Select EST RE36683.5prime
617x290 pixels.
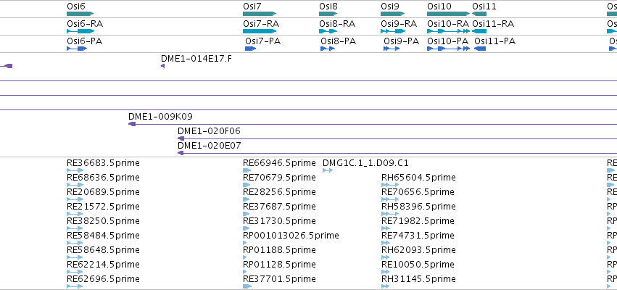pyautogui.click(x=75, y=170)
